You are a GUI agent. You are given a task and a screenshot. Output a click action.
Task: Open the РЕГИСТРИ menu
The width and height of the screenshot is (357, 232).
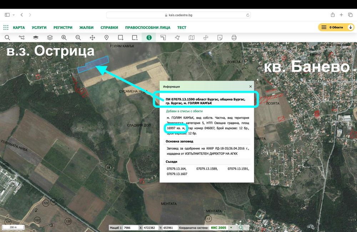(63, 27)
